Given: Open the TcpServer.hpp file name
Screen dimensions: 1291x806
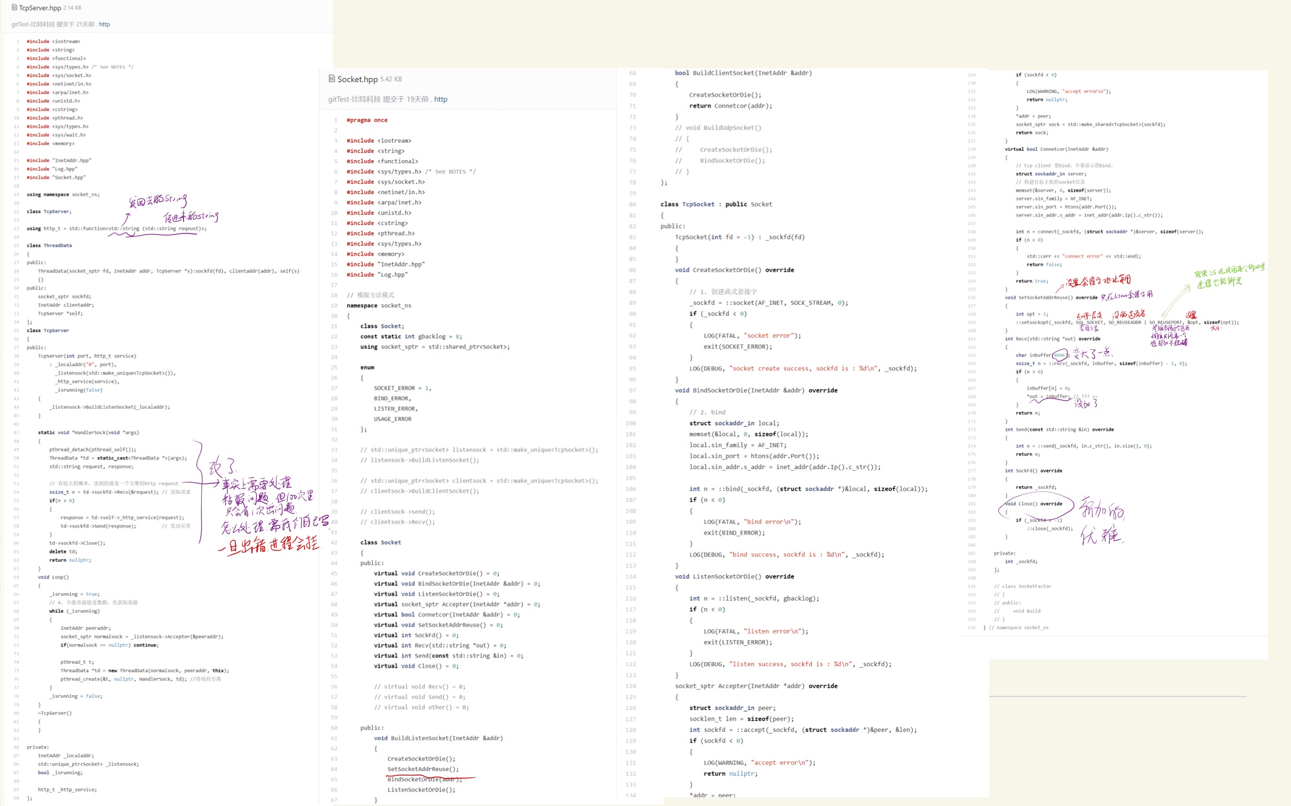Looking at the screenshot, I should 40,8.
